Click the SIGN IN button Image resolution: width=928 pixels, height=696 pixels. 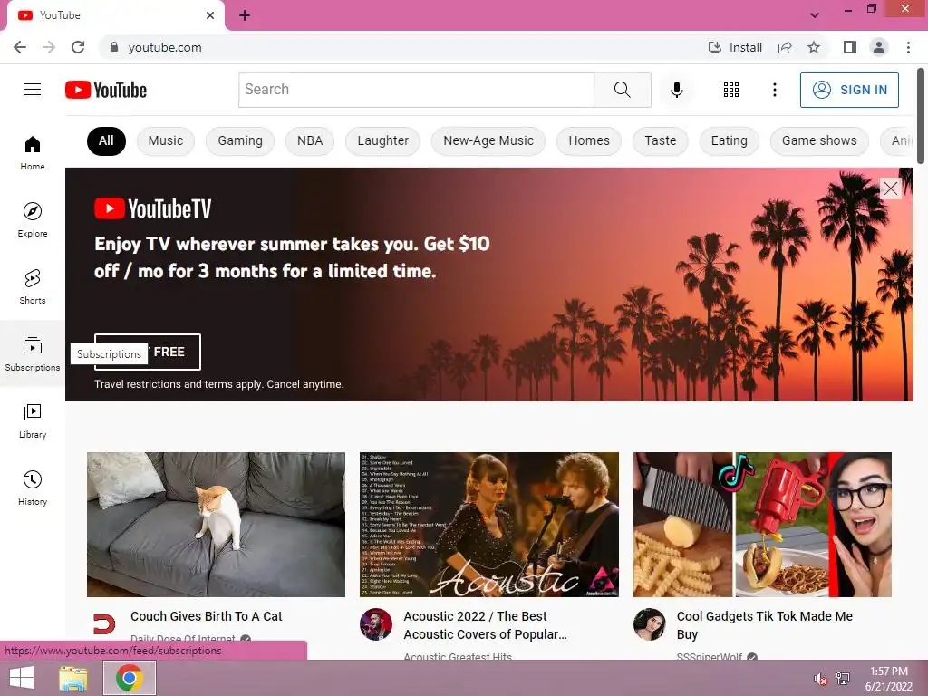(x=849, y=90)
